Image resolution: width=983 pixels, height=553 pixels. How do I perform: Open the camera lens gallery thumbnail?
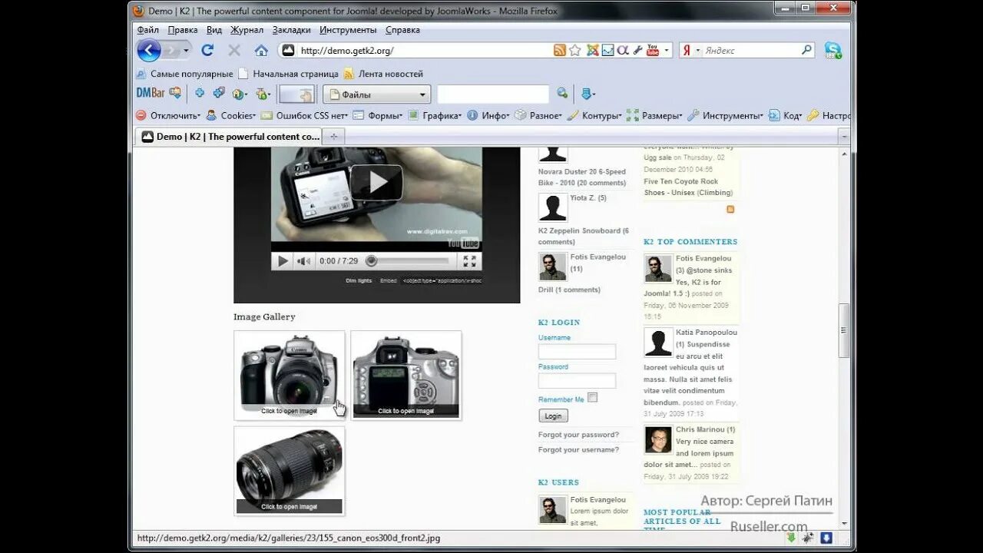click(x=290, y=471)
